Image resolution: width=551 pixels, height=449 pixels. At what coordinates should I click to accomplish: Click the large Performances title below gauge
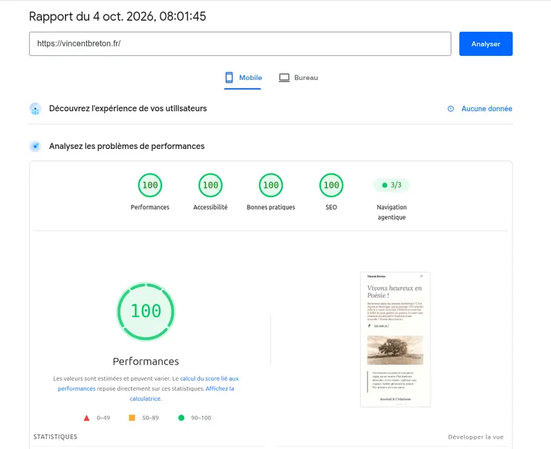[x=146, y=361]
